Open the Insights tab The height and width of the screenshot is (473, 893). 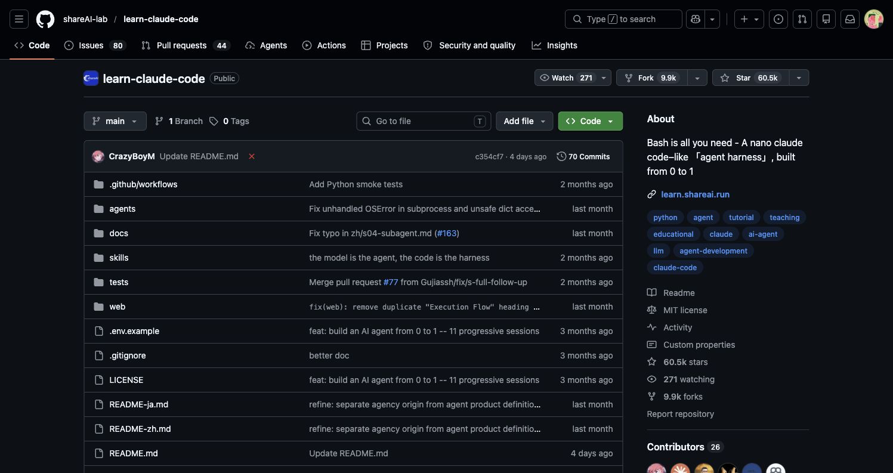point(555,45)
